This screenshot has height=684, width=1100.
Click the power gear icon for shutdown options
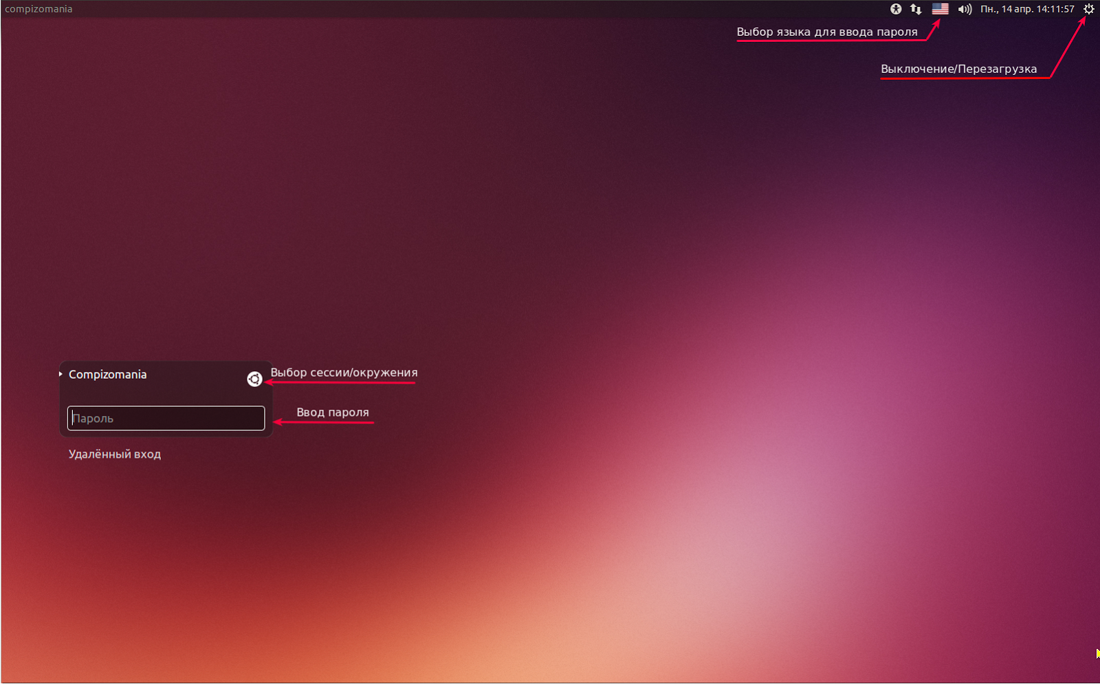pyautogui.click(x=1089, y=9)
